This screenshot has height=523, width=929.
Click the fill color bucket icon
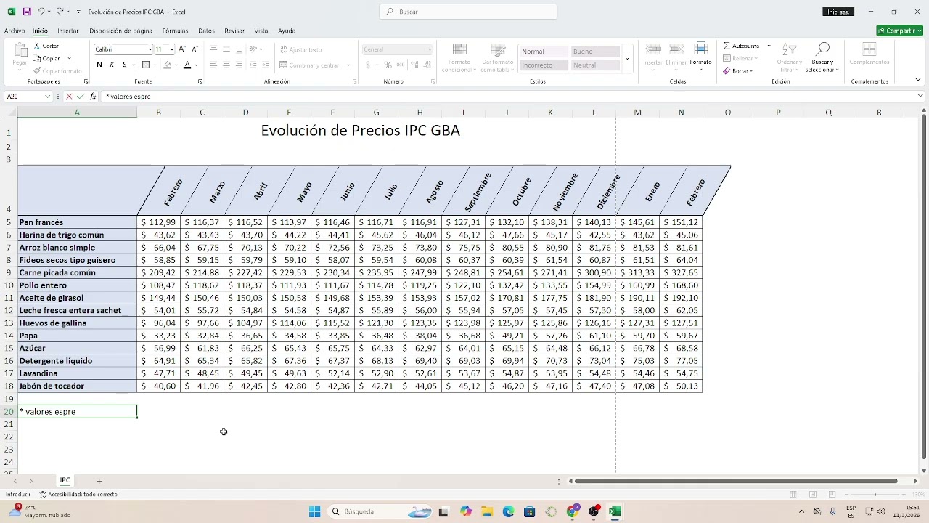(x=167, y=65)
